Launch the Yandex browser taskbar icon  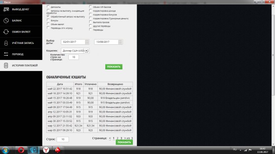(x=46, y=150)
